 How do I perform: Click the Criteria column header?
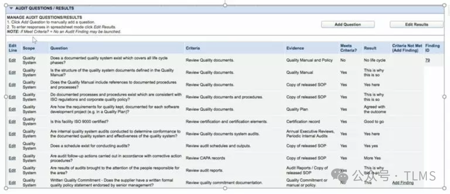coord(193,48)
